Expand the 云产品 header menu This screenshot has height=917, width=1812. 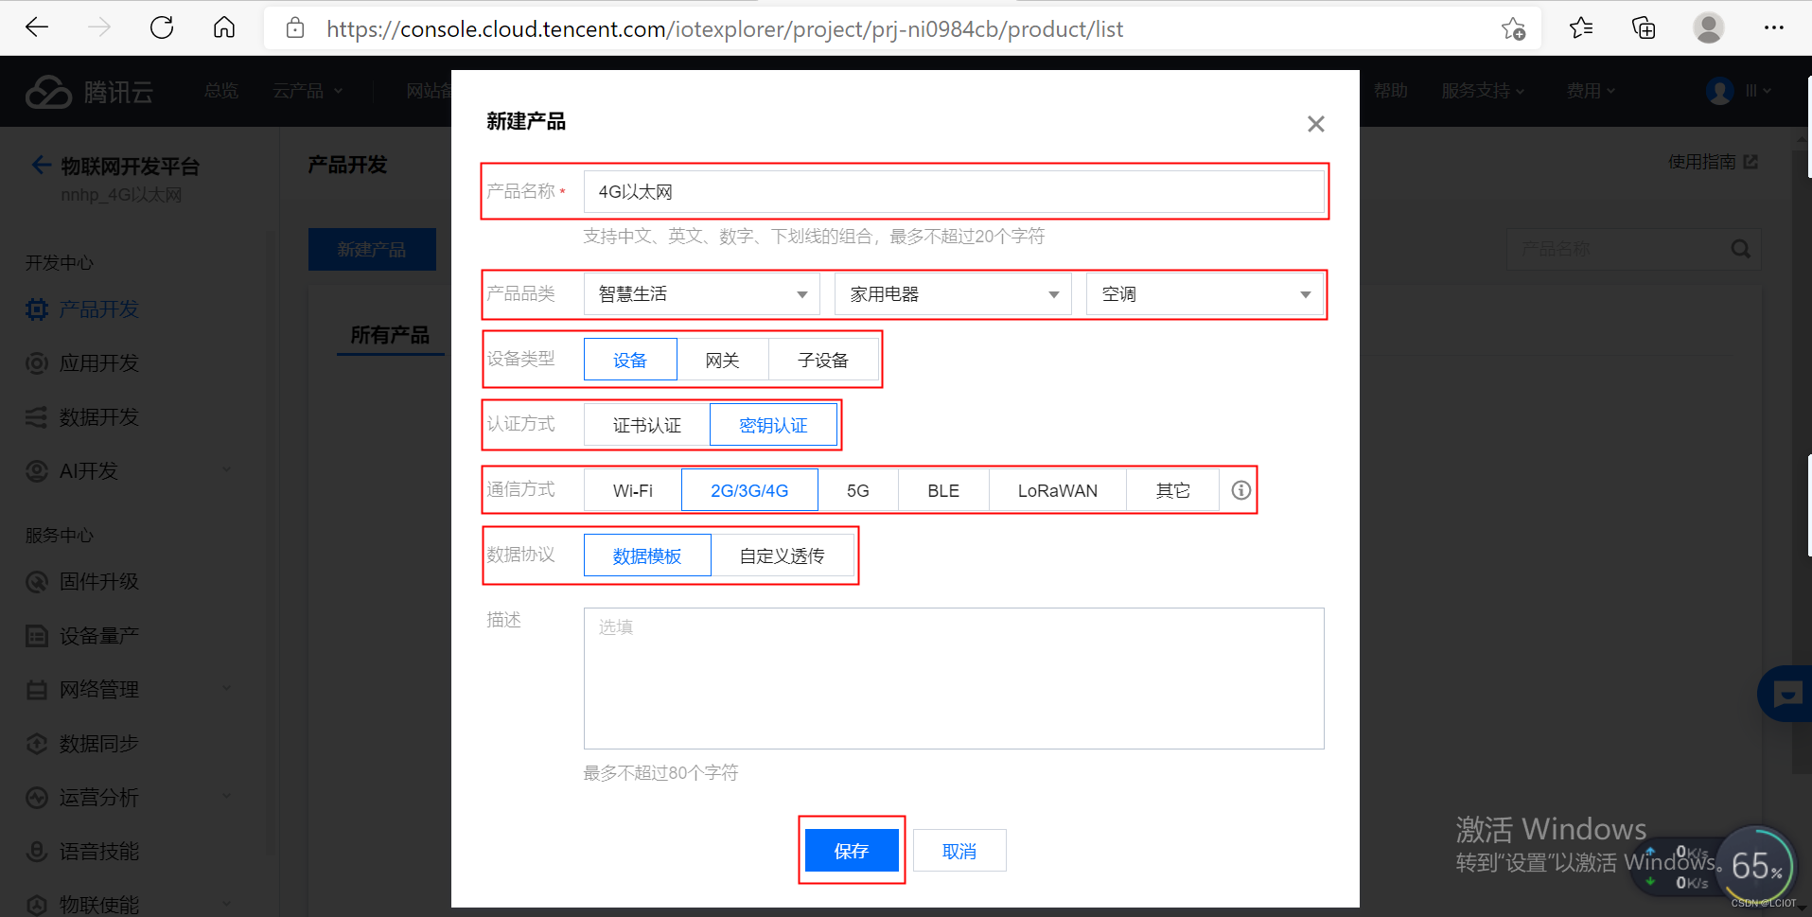pyautogui.click(x=308, y=91)
